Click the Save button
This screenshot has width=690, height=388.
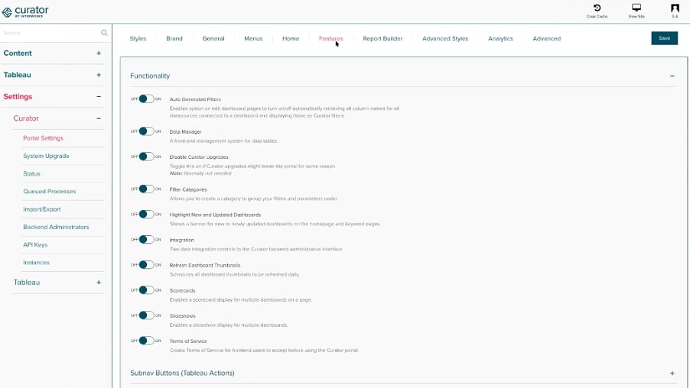coord(665,38)
